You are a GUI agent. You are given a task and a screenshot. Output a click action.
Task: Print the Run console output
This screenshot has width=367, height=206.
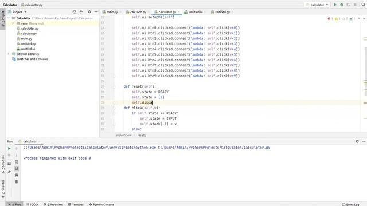point(17,175)
